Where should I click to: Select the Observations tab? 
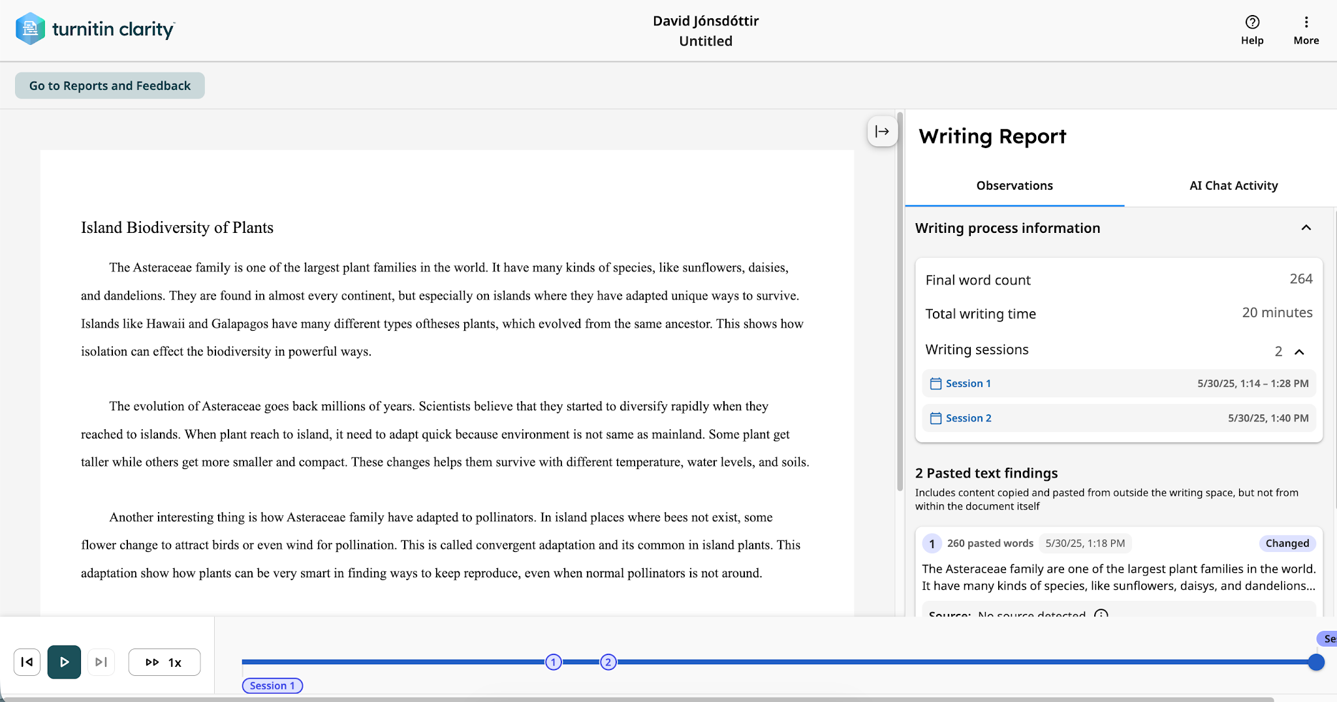1015,186
